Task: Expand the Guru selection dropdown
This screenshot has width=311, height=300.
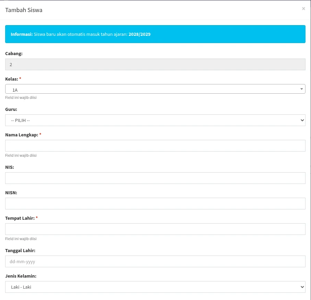Action: pos(155,120)
